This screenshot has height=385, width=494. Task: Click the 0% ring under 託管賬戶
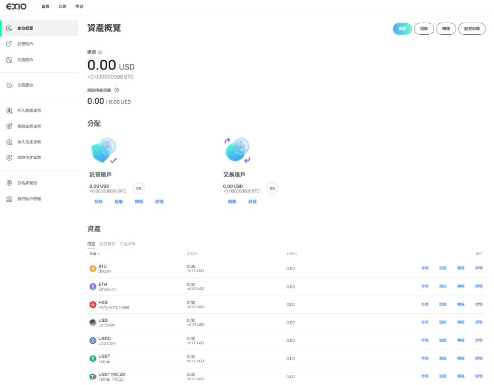(139, 188)
